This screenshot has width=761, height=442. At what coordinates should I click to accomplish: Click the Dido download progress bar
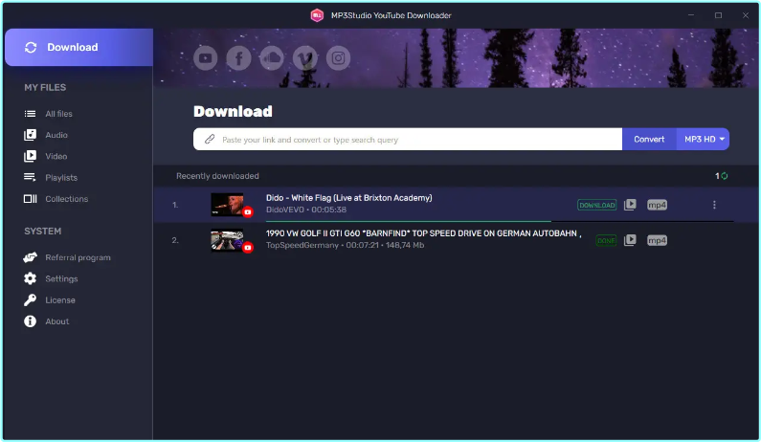[x=500, y=221]
